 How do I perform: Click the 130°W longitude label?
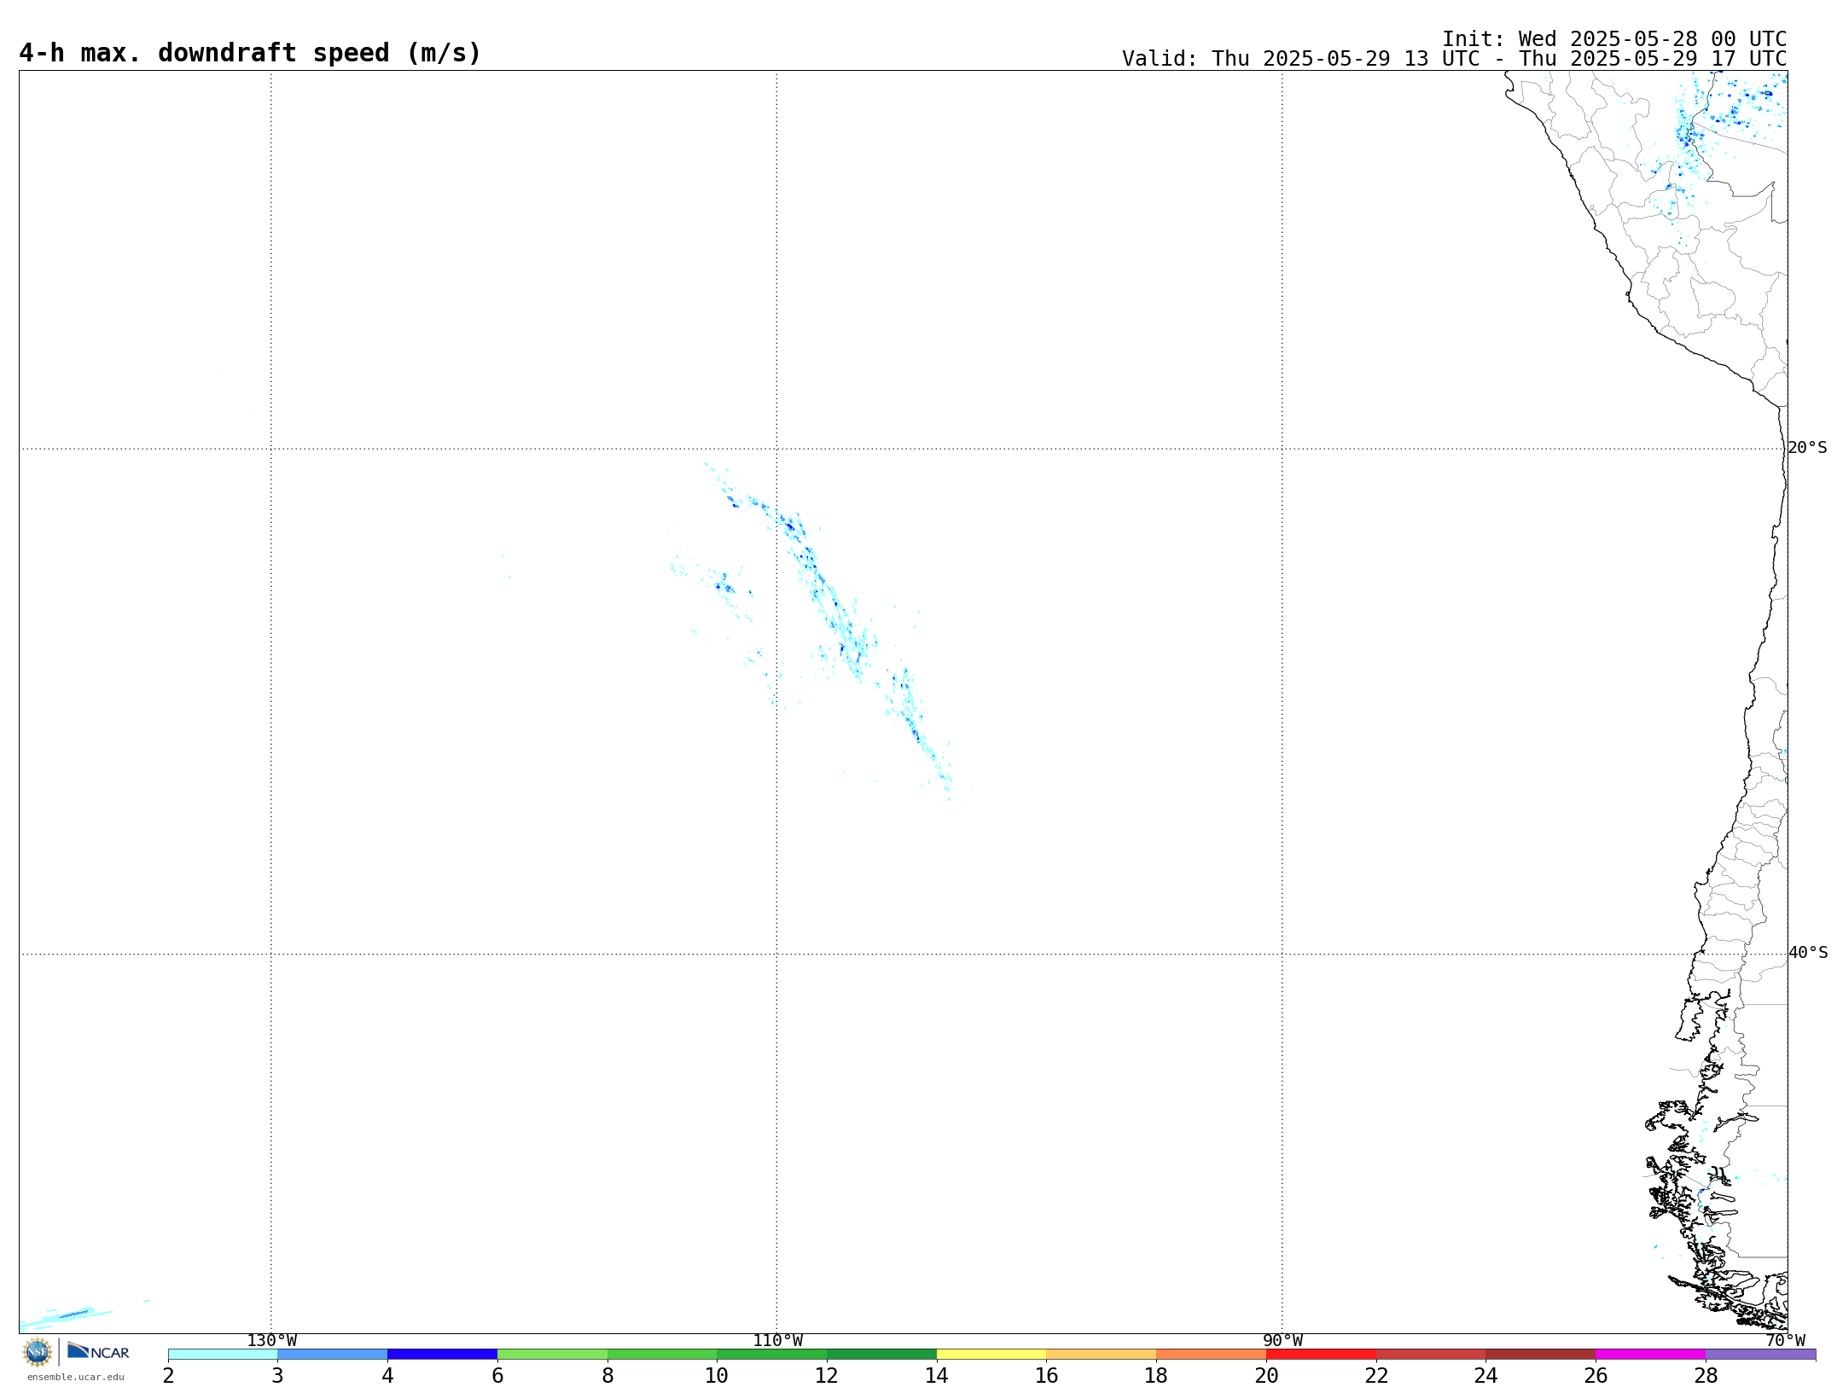tap(272, 1340)
